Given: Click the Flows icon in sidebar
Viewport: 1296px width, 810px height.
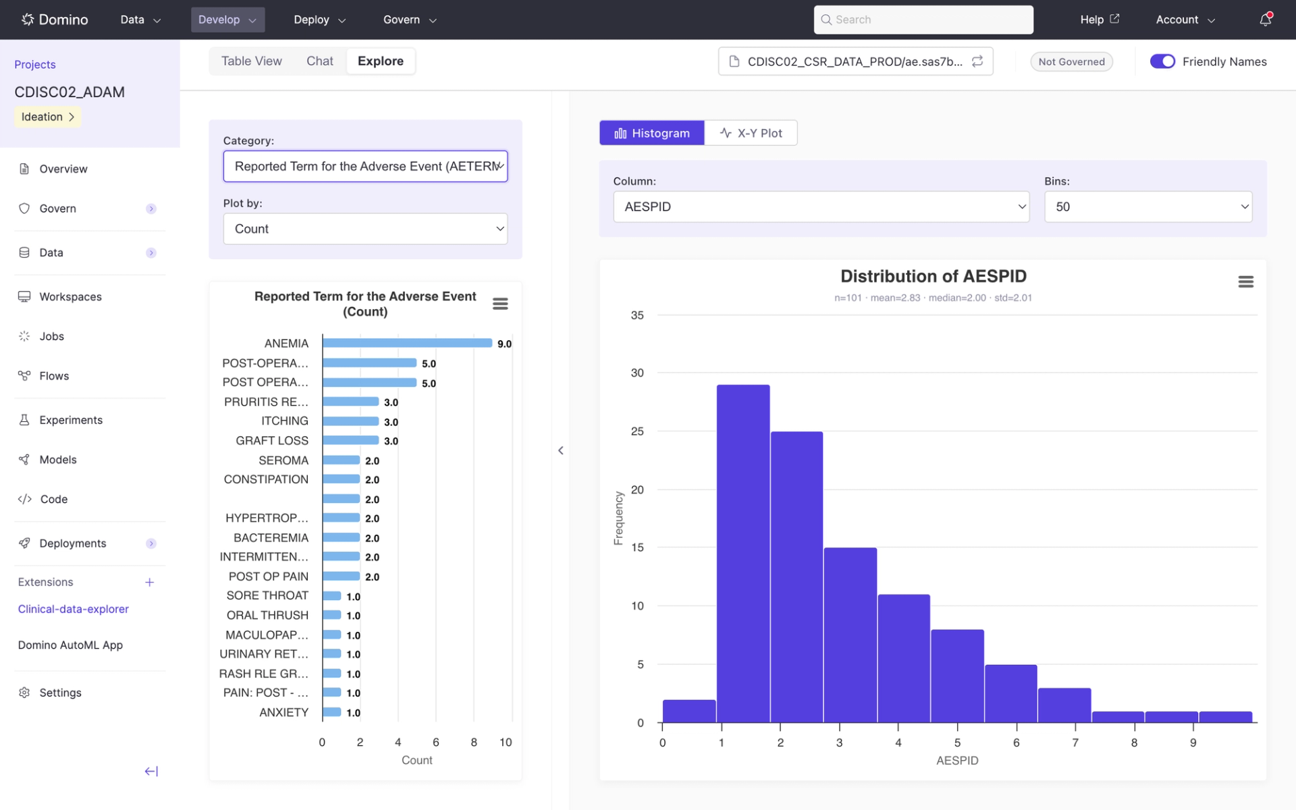Looking at the screenshot, I should click(24, 376).
